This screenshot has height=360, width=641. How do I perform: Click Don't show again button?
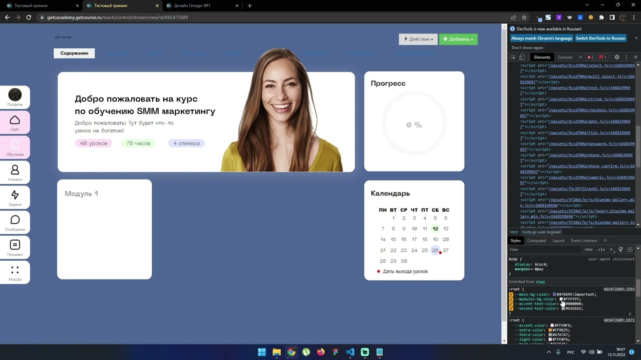tap(527, 47)
